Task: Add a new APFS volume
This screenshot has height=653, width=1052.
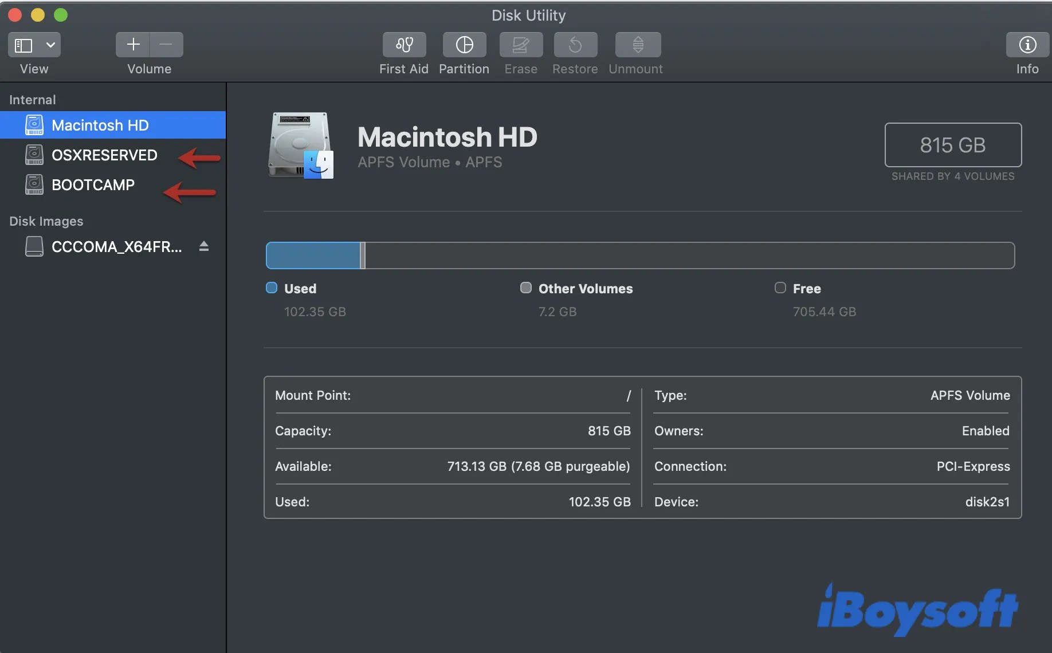Action: pos(132,44)
